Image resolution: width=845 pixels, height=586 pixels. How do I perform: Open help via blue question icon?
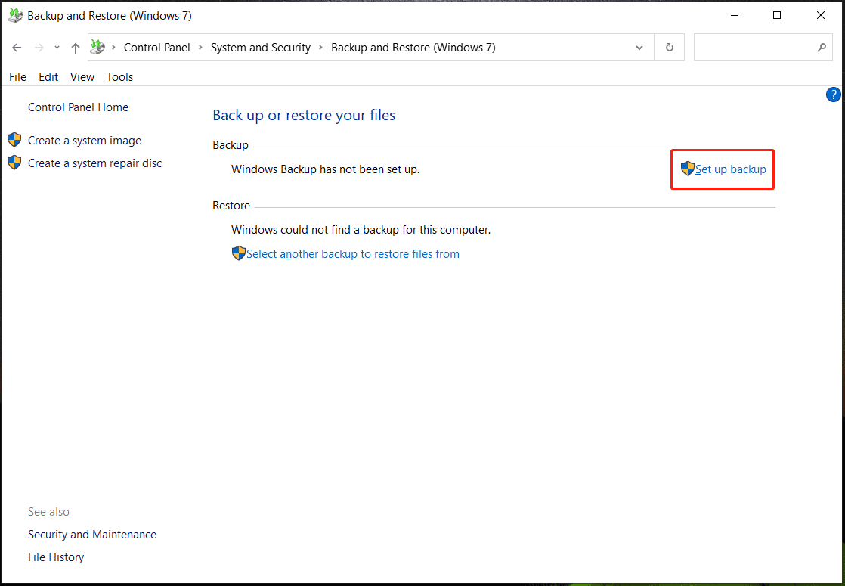click(x=833, y=95)
